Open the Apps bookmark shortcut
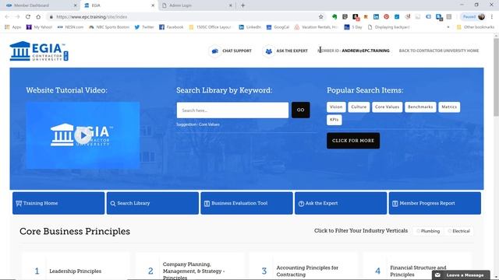499x280 pixels. coord(13,27)
